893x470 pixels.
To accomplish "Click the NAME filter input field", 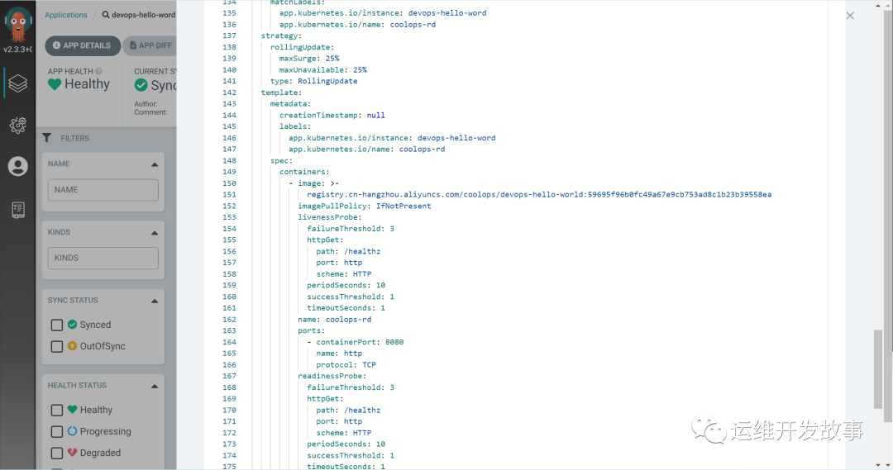I will click(x=103, y=190).
